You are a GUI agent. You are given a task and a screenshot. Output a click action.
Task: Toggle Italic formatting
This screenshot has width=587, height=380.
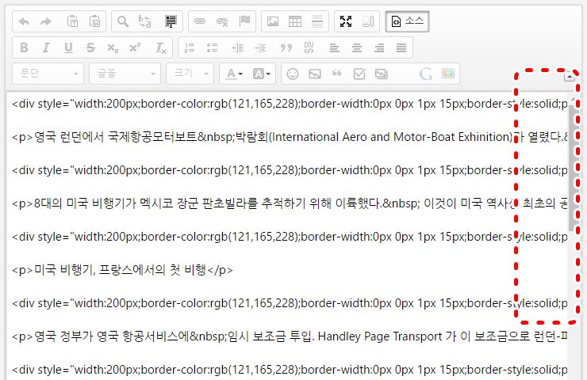coord(46,47)
